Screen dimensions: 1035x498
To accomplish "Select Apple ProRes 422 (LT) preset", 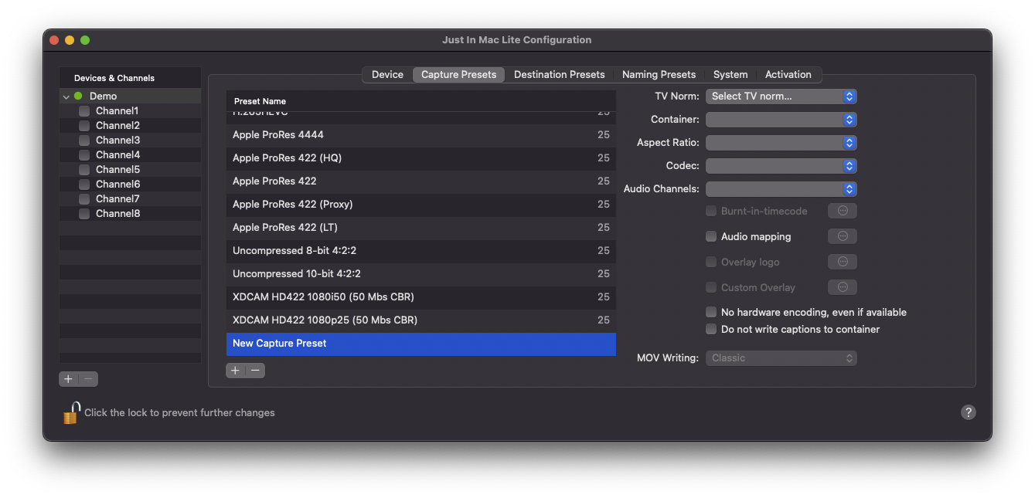I will tap(421, 228).
